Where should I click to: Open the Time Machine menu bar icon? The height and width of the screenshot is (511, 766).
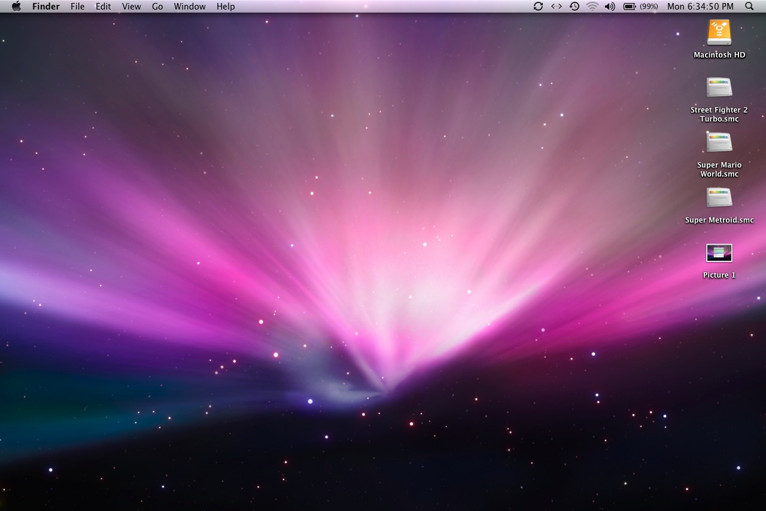574,6
